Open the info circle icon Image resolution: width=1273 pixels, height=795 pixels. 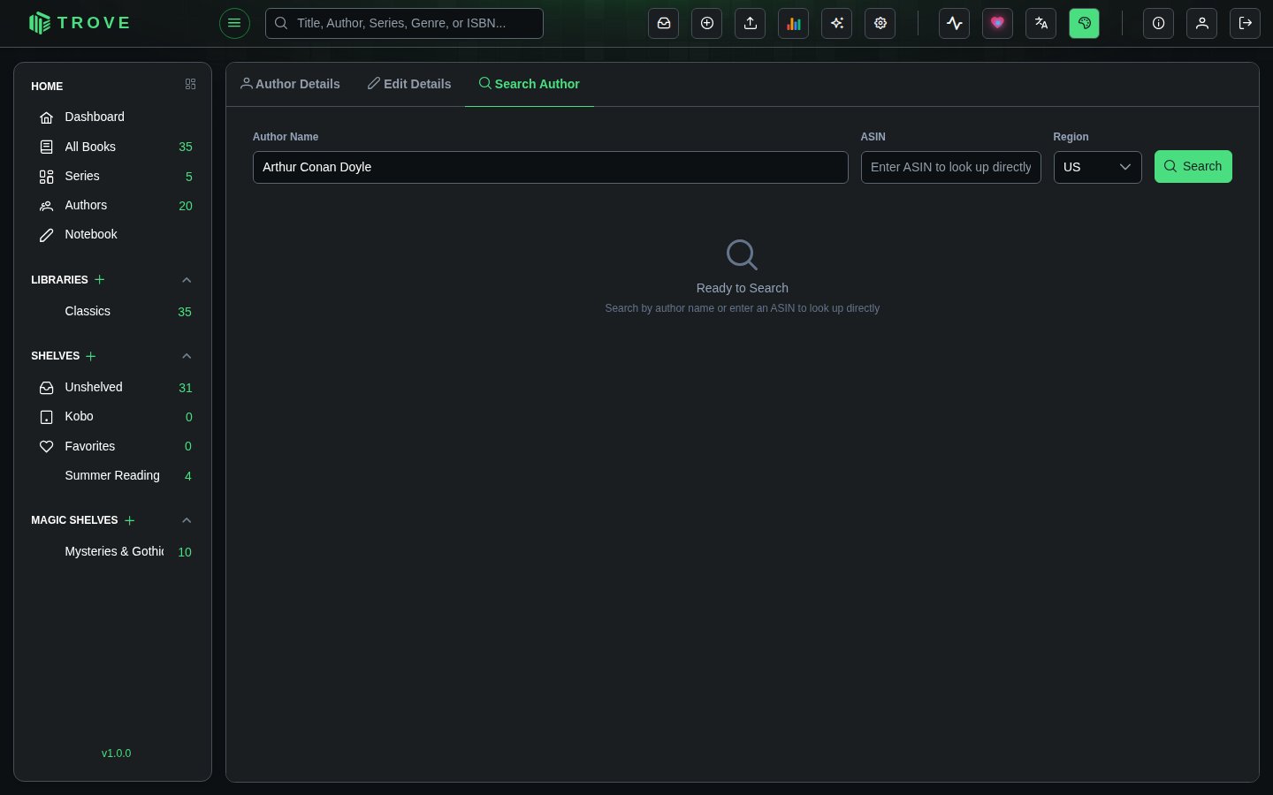1159,23
